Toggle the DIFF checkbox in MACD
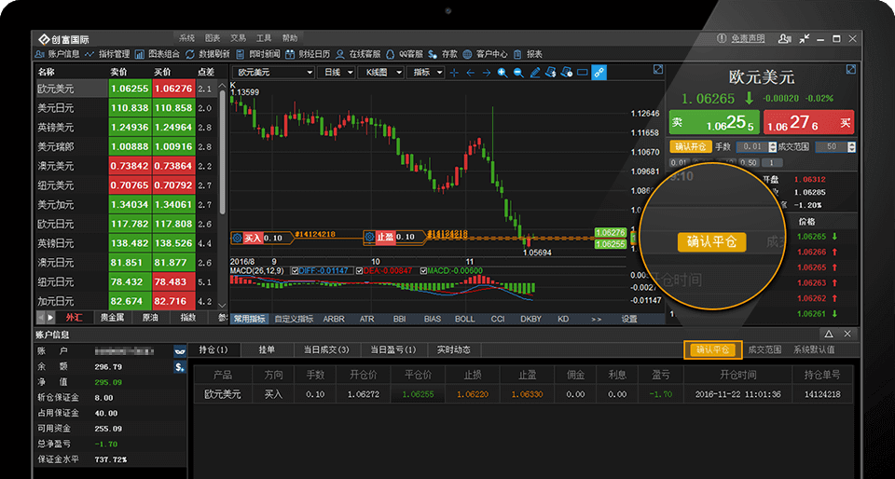The image size is (895, 479). pyautogui.click(x=294, y=271)
